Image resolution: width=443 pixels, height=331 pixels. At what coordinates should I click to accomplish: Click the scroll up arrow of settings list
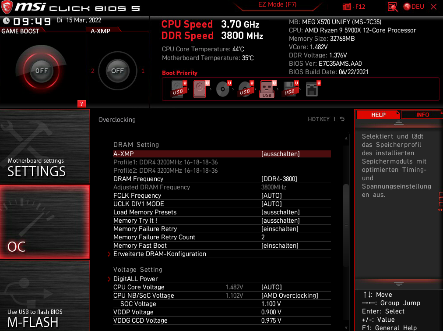point(346,138)
